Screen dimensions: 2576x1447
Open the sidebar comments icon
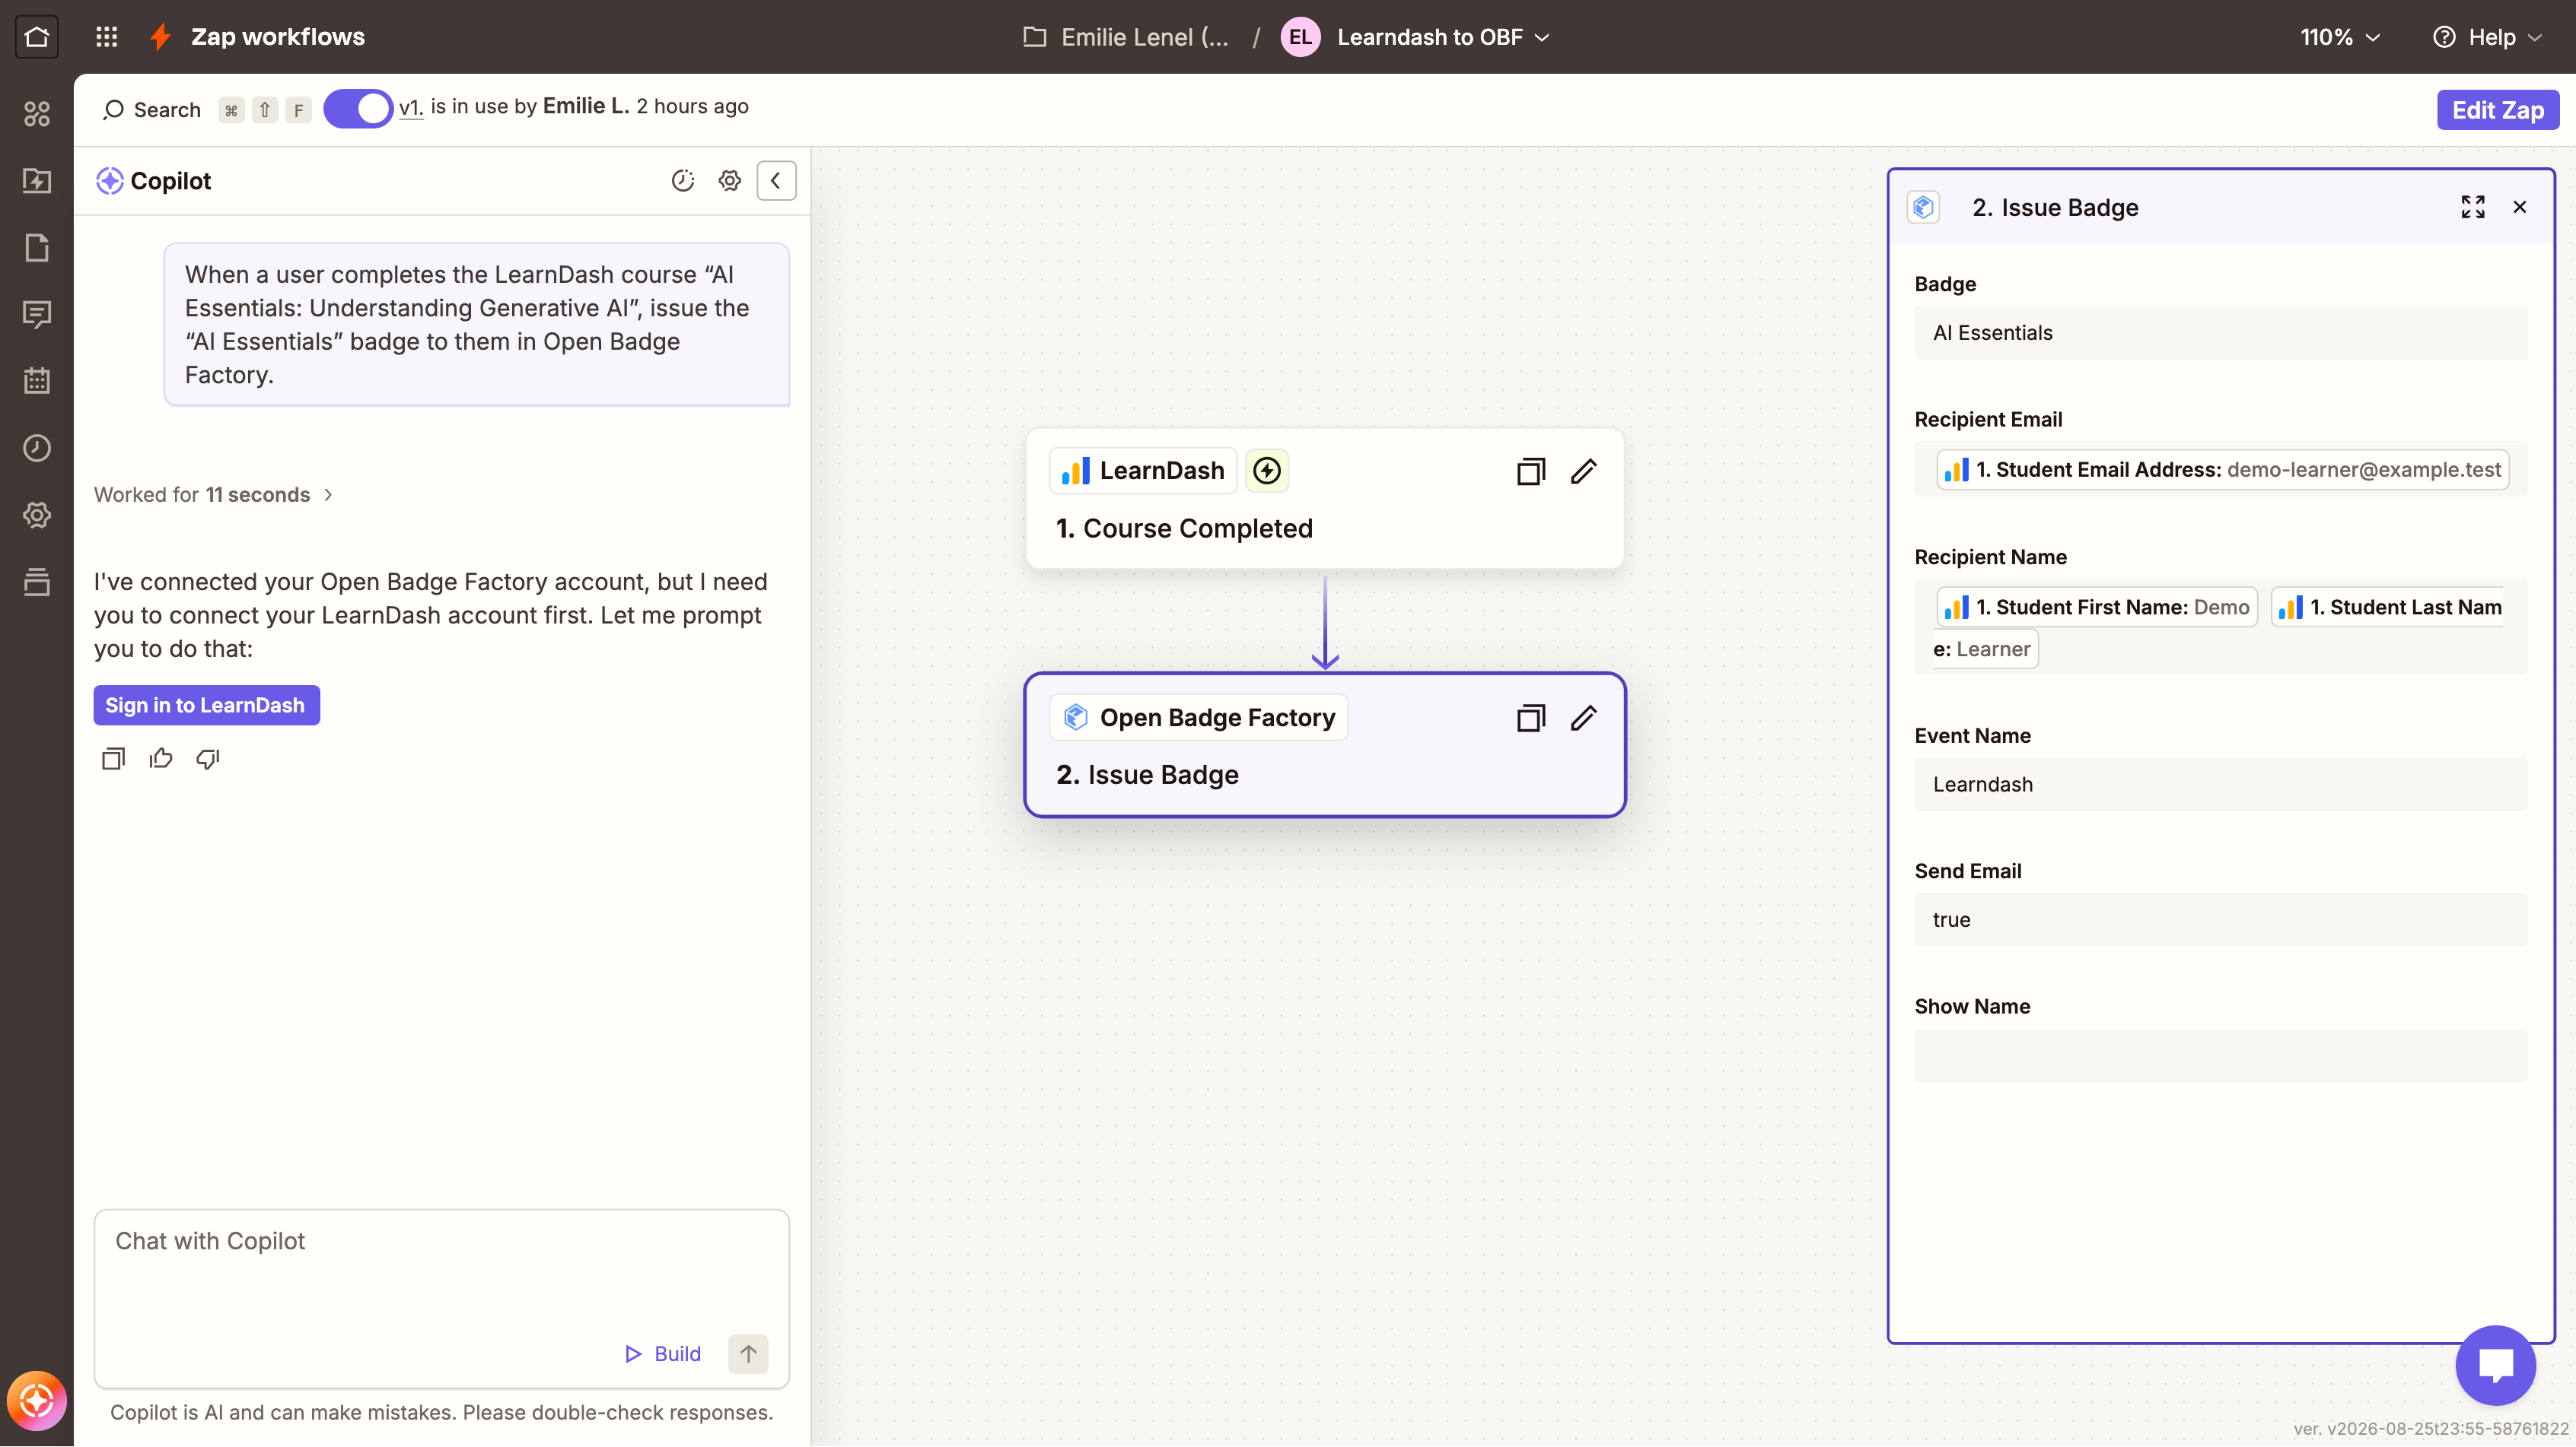coord(37,315)
